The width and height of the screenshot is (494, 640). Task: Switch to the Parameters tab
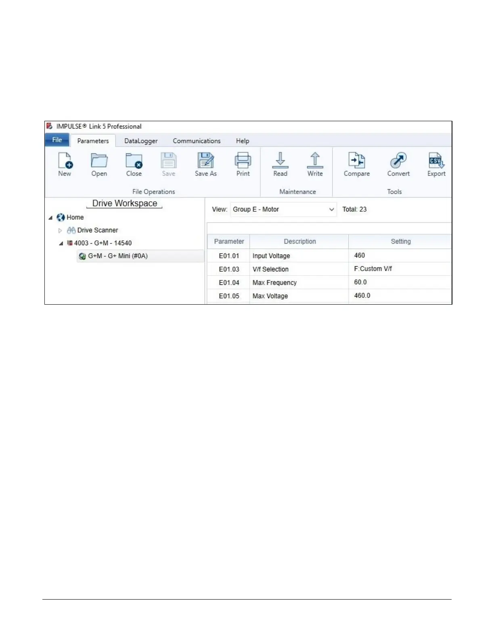click(x=93, y=141)
